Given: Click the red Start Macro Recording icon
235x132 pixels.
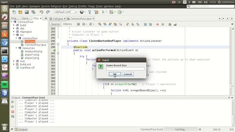Looking at the screenshot, I should click(x=158, y=24).
